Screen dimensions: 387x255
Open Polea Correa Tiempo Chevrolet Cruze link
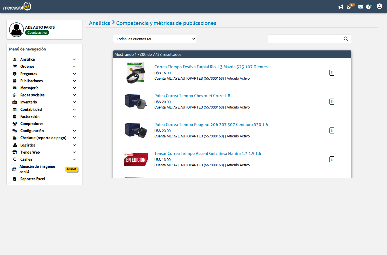pos(192,96)
